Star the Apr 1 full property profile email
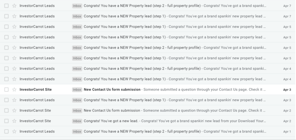The height and width of the screenshot is (140, 296). point(14,132)
